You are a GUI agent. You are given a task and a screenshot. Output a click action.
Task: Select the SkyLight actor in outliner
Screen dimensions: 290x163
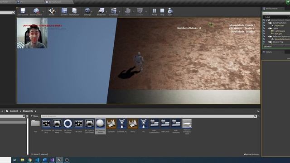coord(278,34)
